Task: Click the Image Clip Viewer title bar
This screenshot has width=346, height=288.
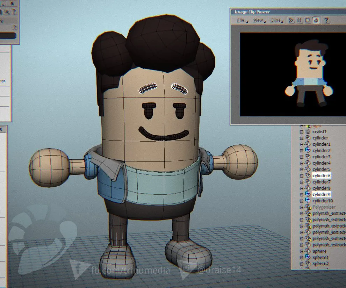Action: click(288, 12)
